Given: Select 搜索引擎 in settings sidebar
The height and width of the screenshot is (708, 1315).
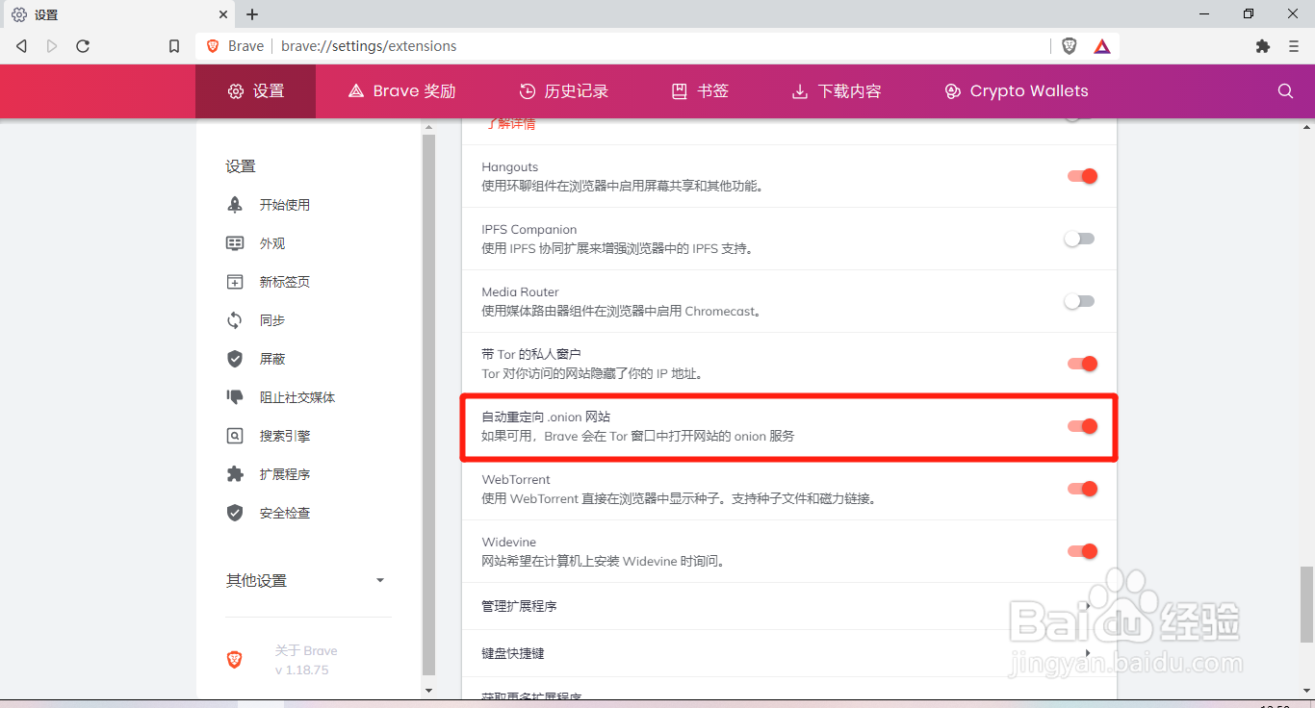Looking at the screenshot, I should (285, 436).
